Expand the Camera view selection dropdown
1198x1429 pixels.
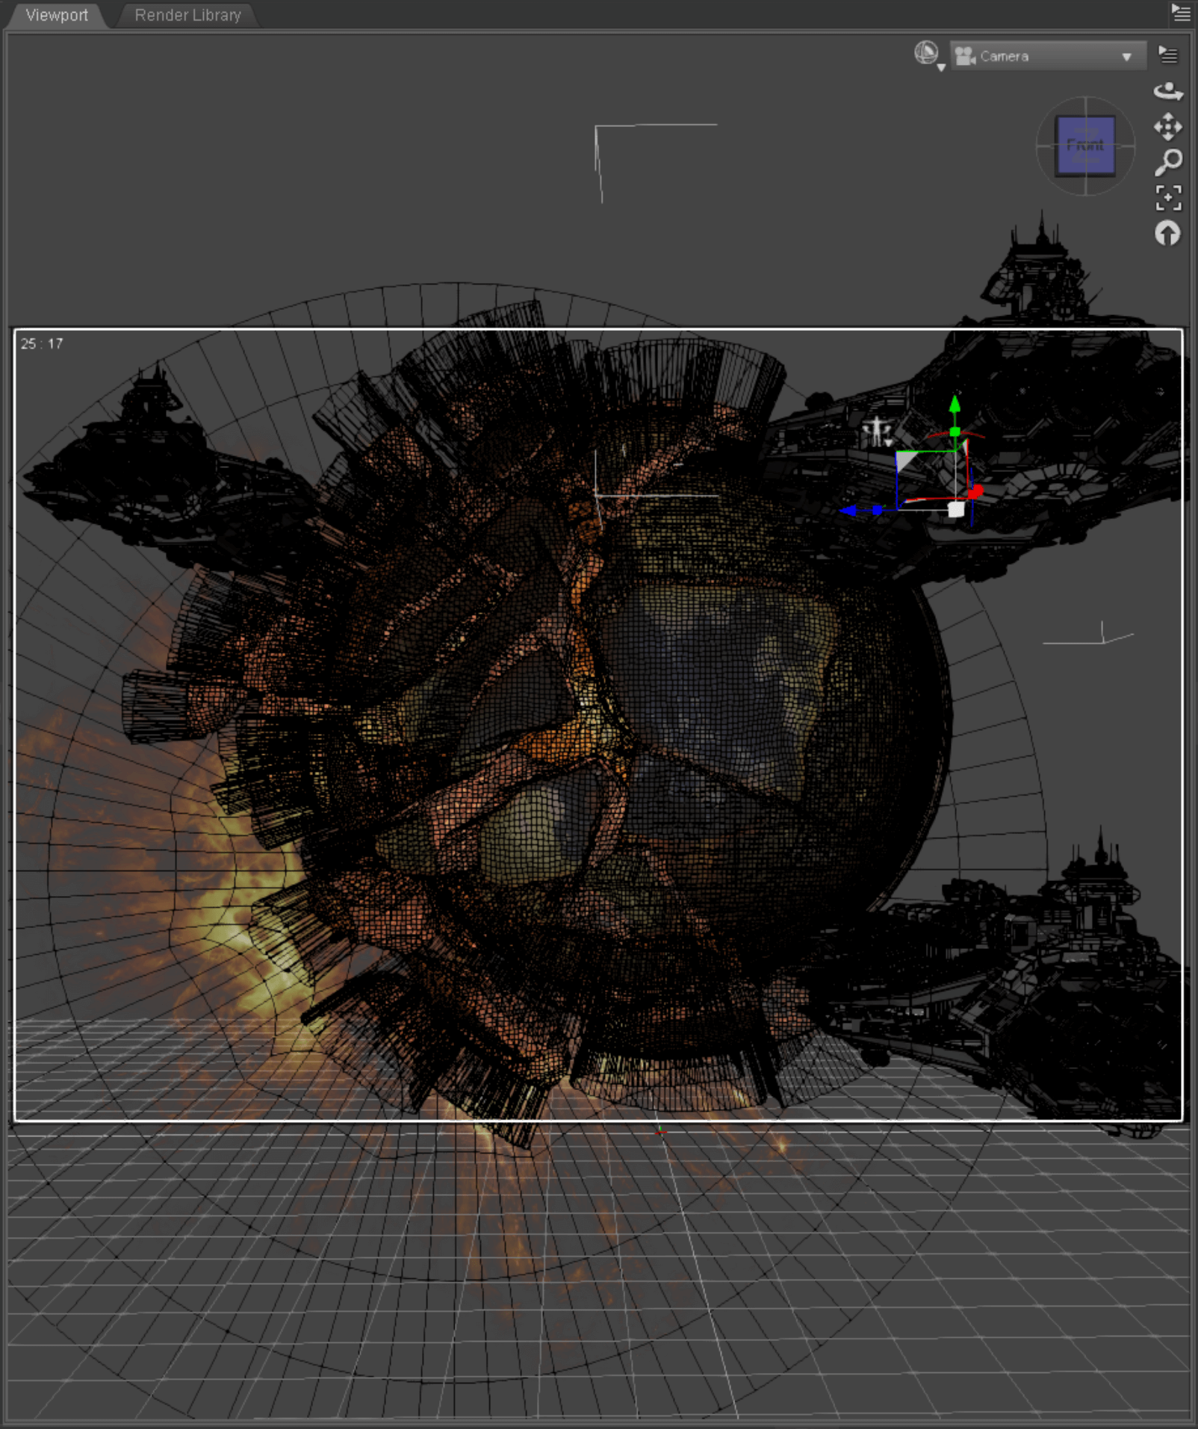pos(1047,56)
